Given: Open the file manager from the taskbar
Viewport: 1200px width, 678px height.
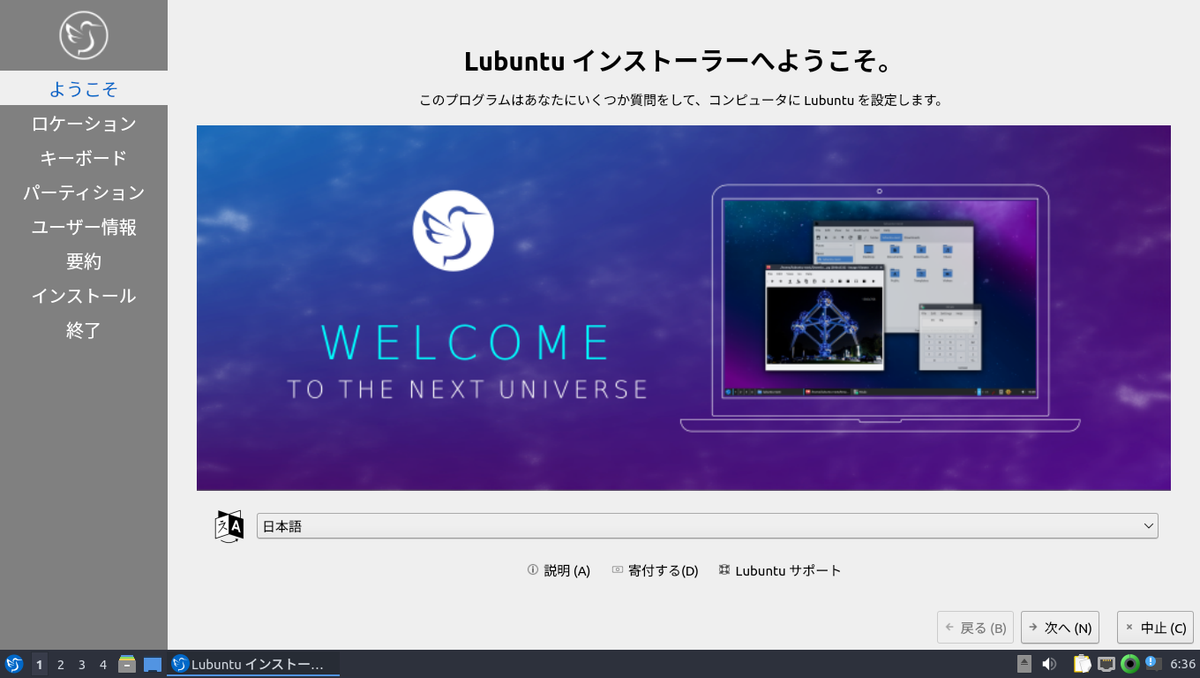Looking at the screenshot, I should click(x=127, y=664).
